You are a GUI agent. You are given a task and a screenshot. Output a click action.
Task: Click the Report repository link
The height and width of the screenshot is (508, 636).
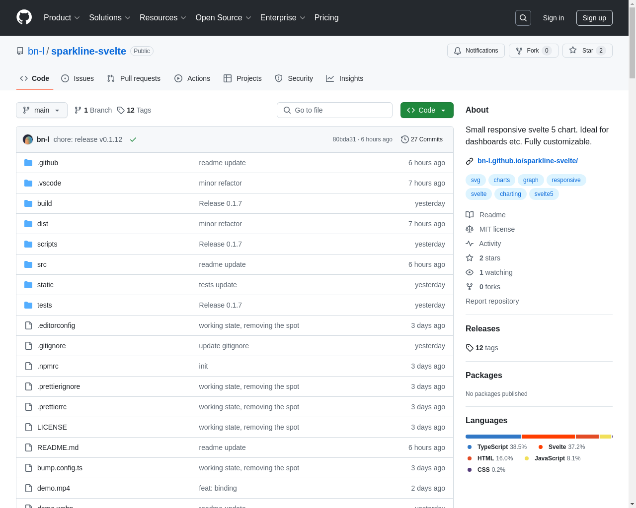point(492,301)
